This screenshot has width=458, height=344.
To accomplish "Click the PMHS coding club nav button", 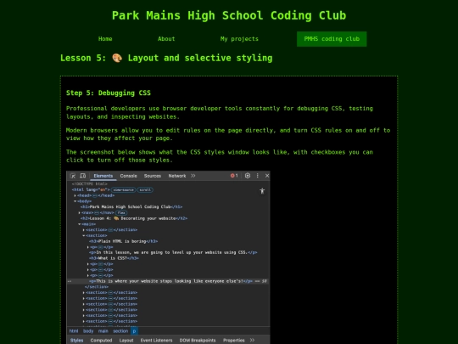I will pyautogui.click(x=332, y=39).
